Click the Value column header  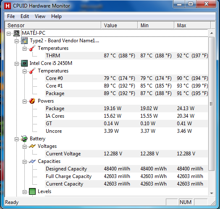coord(119,25)
